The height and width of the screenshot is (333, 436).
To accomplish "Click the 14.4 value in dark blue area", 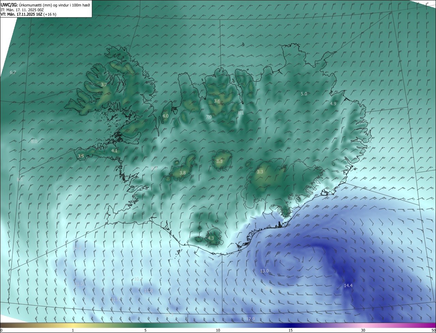I will pos(348,285).
